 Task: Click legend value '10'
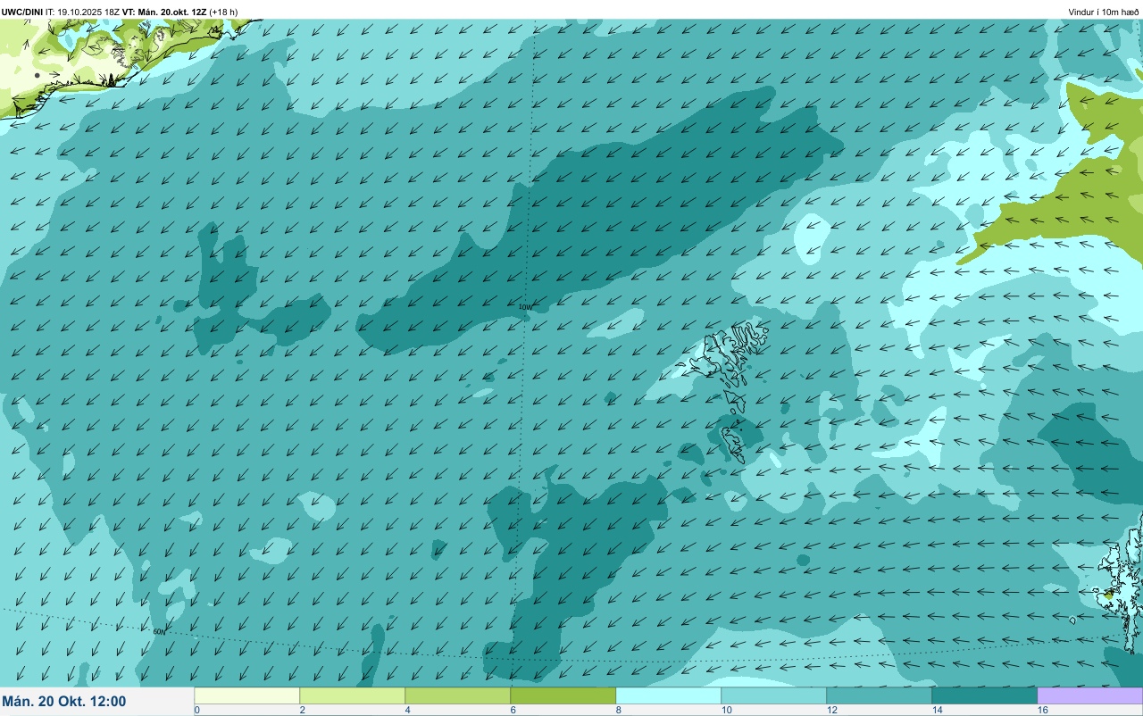click(727, 710)
